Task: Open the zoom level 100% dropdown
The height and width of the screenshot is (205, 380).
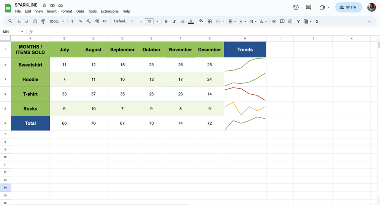Action: coord(57,22)
